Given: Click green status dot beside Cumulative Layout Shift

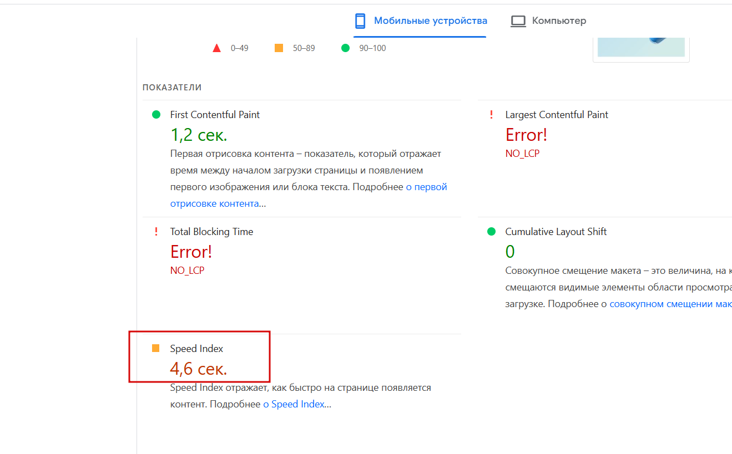Looking at the screenshot, I should coord(491,232).
